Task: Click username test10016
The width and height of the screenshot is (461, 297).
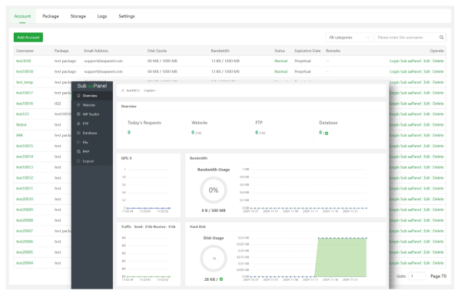Action: pyautogui.click(x=25, y=104)
